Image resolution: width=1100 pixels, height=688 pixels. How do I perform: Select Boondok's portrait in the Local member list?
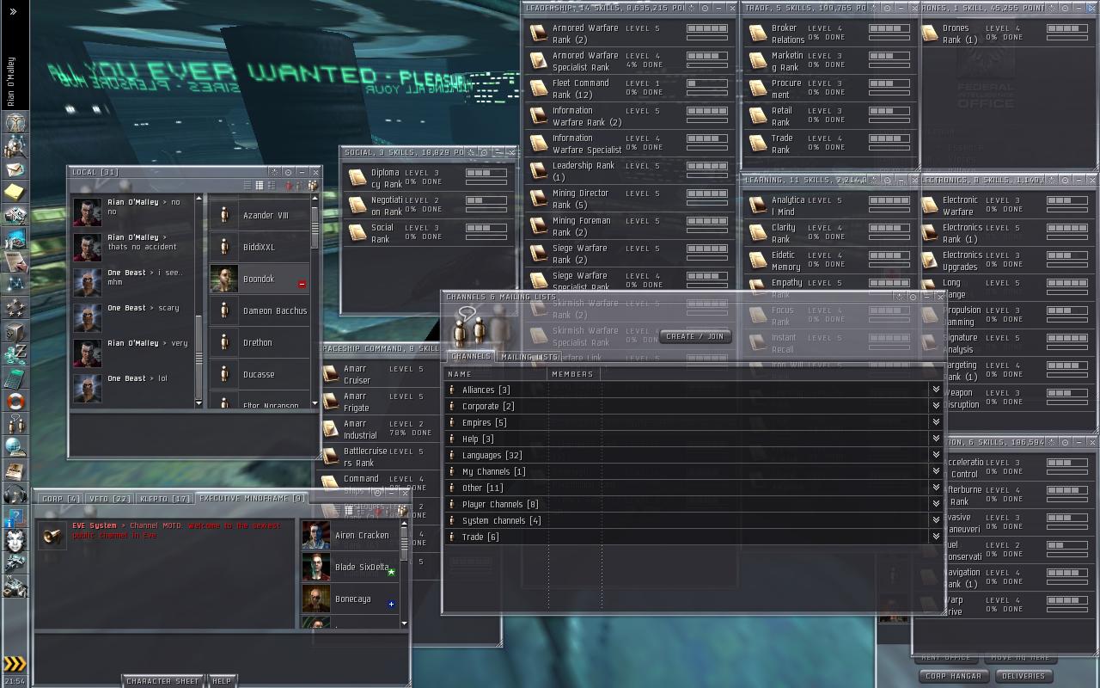(224, 279)
